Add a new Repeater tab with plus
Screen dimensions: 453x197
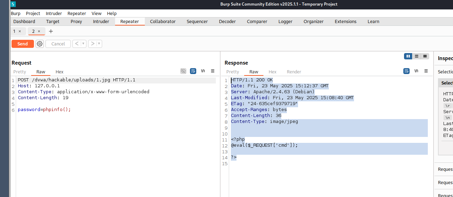tap(51, 31)
